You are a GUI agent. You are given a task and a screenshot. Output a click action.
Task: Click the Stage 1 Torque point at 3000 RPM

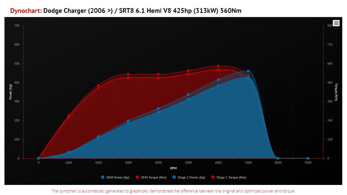[128, 74]
